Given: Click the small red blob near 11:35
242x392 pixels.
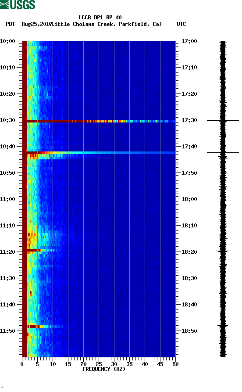Looking at the screenshot, I should [31, 293].
